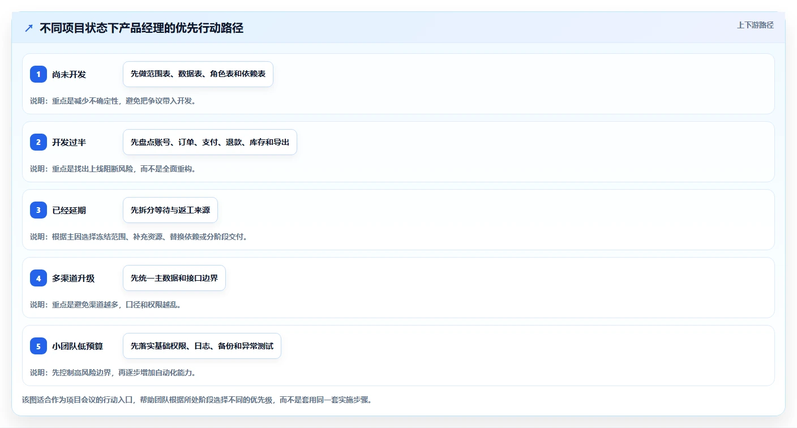This screenshot has width=797, height=428.
Task: Select the 先盘点账号、订单、支付、退款、库存和导出 action pill
Action: pos(210,142)
